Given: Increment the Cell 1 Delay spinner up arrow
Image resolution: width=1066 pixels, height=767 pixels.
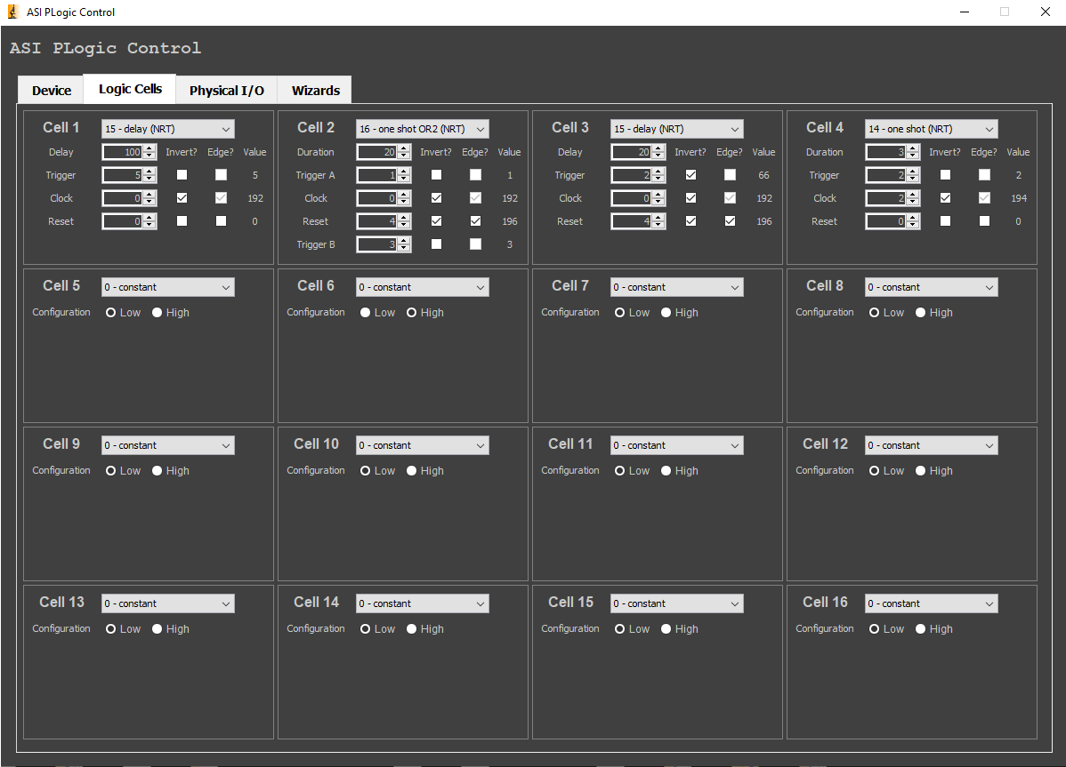Looking at the screenshot, I should [149, 148].
